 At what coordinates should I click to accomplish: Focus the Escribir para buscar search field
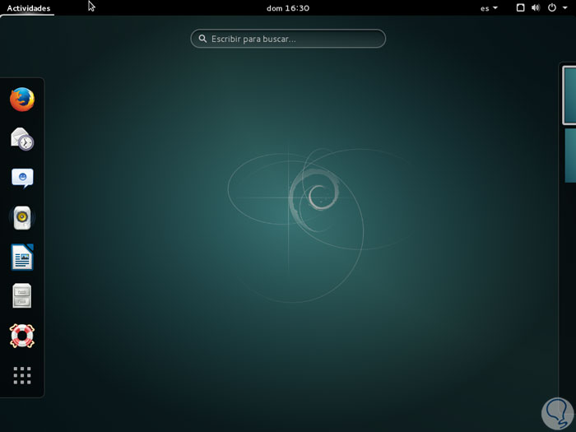pos(288,39)
